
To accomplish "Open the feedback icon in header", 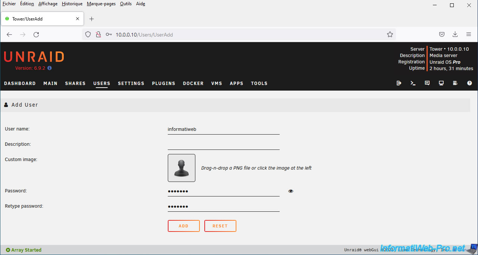I will pyautogui.click(x=427, y=83).
